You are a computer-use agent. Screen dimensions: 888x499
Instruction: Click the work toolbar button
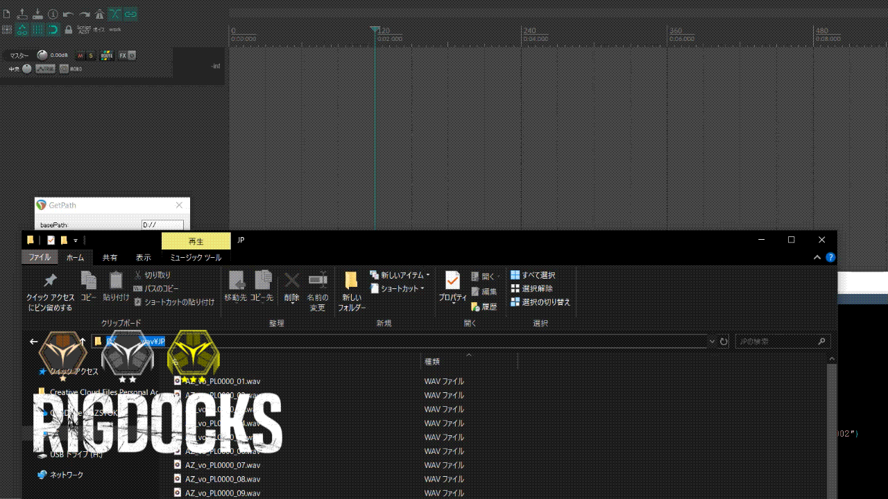115,30
